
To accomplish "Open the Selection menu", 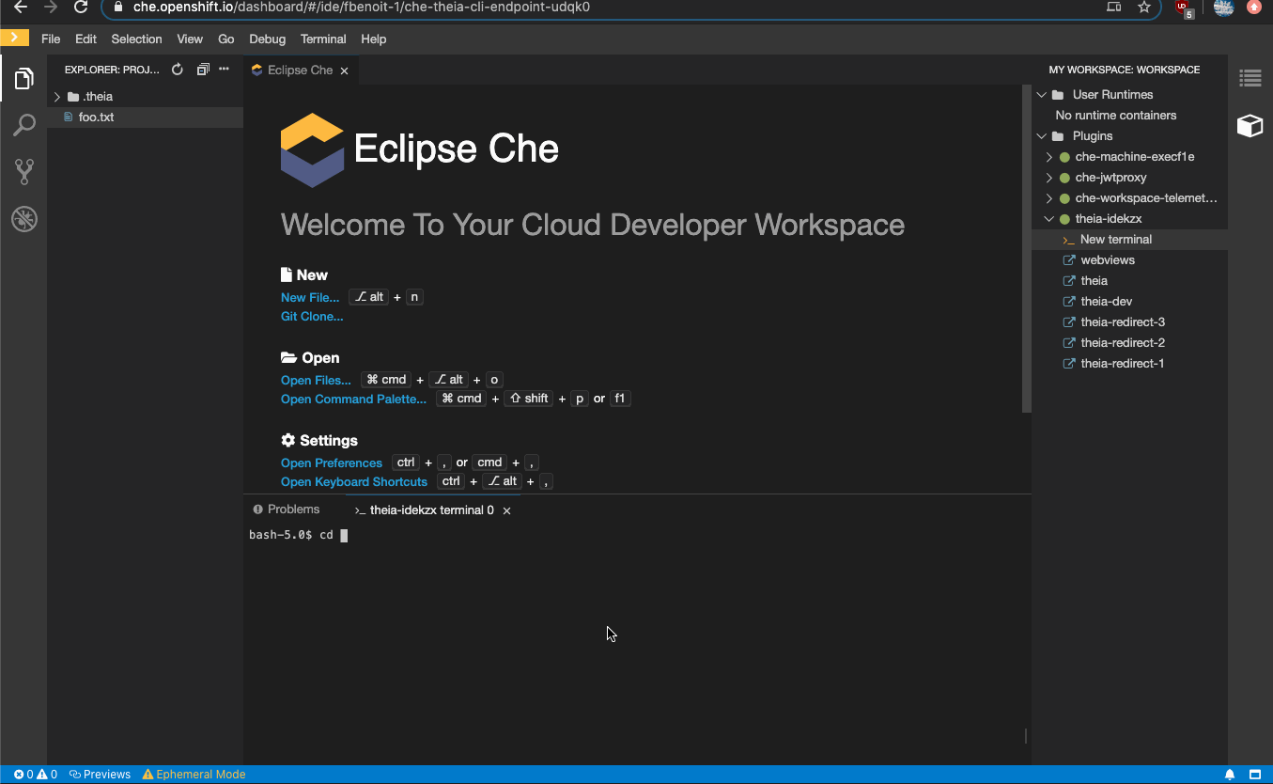I will 136,39.
